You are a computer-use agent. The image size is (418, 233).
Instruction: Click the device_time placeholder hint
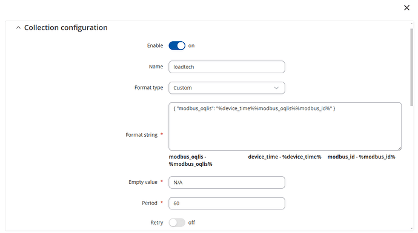(x=285, y=157)
